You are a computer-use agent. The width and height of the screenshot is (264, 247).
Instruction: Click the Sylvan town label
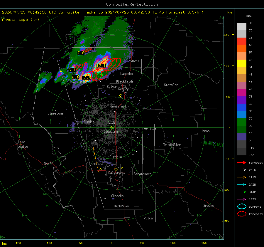112,87
